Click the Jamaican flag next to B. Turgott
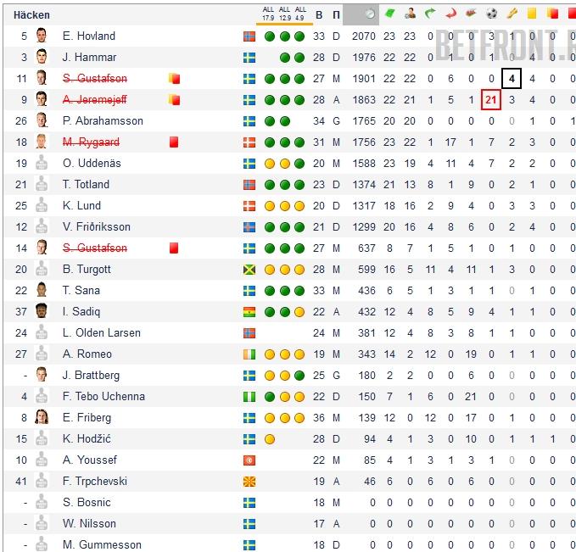 [249, 269]
